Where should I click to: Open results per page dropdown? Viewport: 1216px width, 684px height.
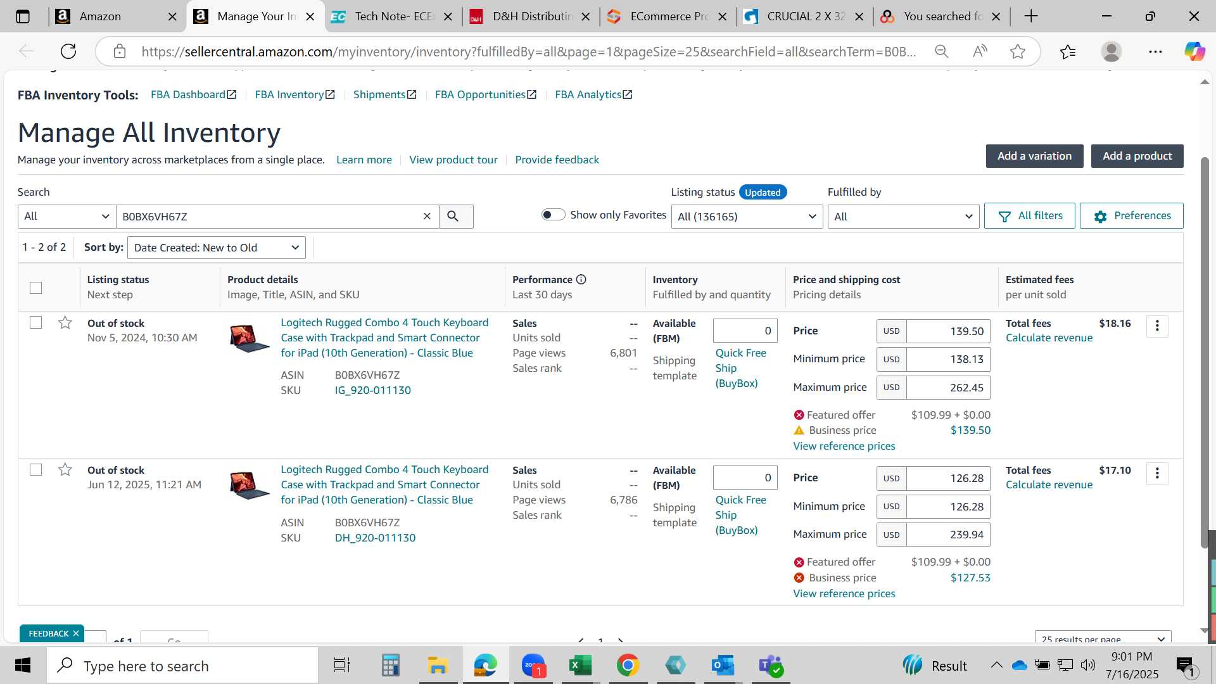1103,638
